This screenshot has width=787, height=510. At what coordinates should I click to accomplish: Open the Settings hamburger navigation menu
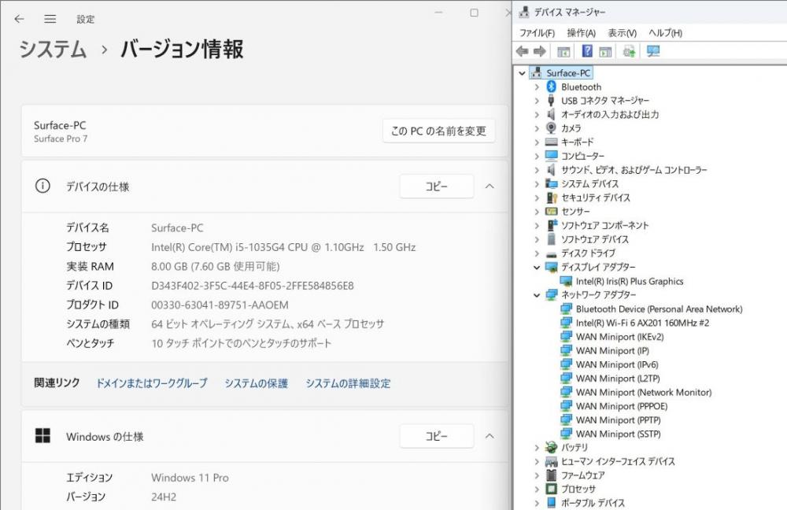pyautogui.click(x=50, y=19)
